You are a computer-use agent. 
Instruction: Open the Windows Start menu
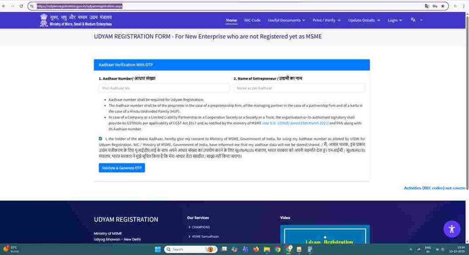tap(158, 250)
